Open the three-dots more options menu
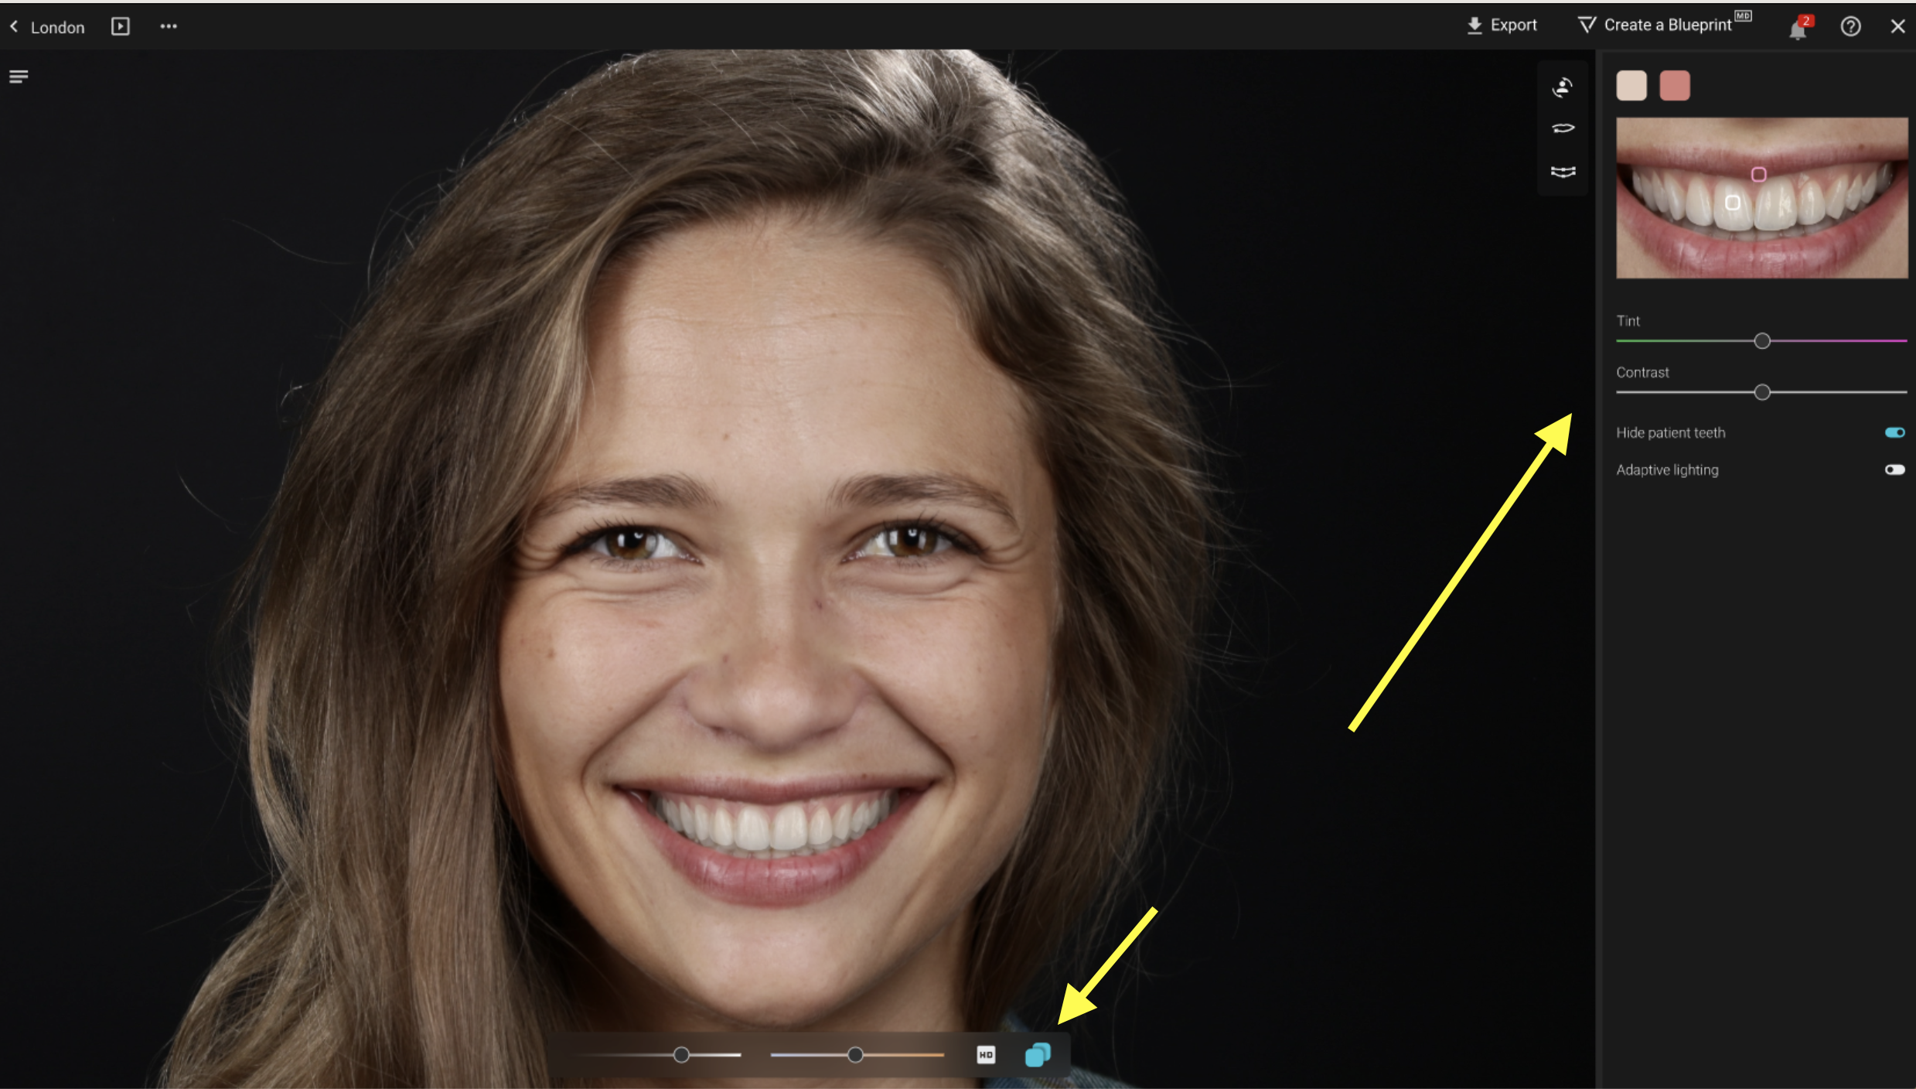This screenshot has height=1089, width=1916. [x=169, y=26]
